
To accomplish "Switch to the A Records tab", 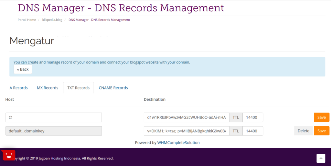I will tap(19, 88).
